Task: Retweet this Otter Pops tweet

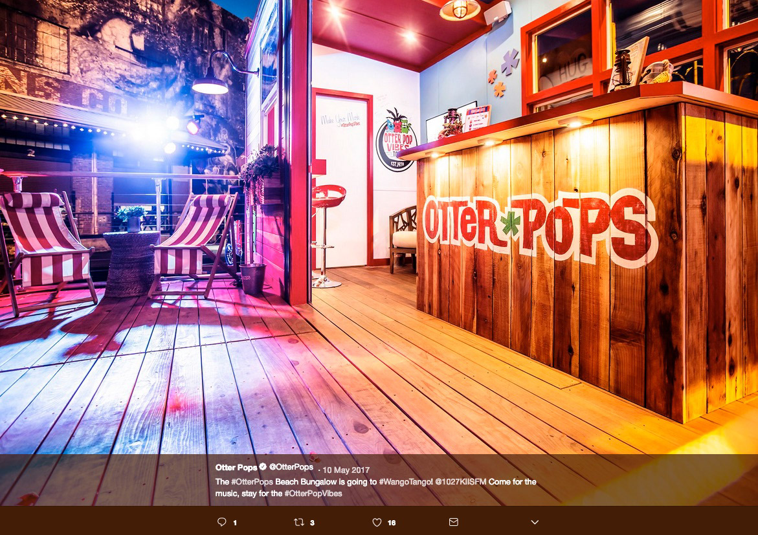Action: click(x=299, y=522)
